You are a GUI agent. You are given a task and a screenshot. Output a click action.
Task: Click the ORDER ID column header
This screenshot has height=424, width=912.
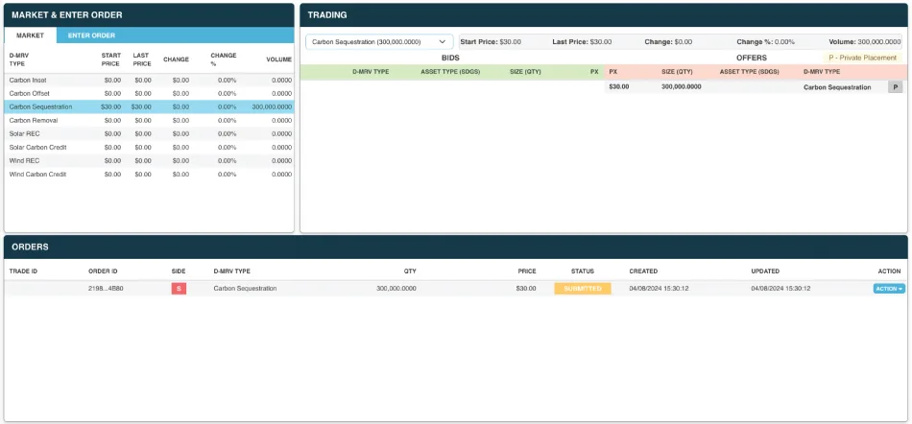[x=103, y=271]
